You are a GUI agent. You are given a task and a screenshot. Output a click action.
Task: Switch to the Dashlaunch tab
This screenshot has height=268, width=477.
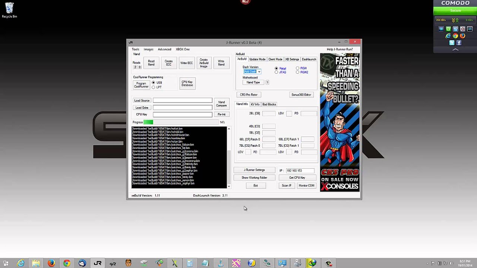[x=309, y=59]
